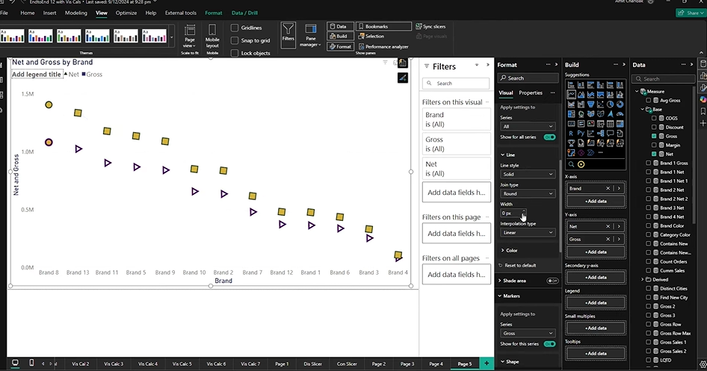The image size is (707, 371).
Task: Enable the Gridlines checkbox
Action: tap(235, 28)
